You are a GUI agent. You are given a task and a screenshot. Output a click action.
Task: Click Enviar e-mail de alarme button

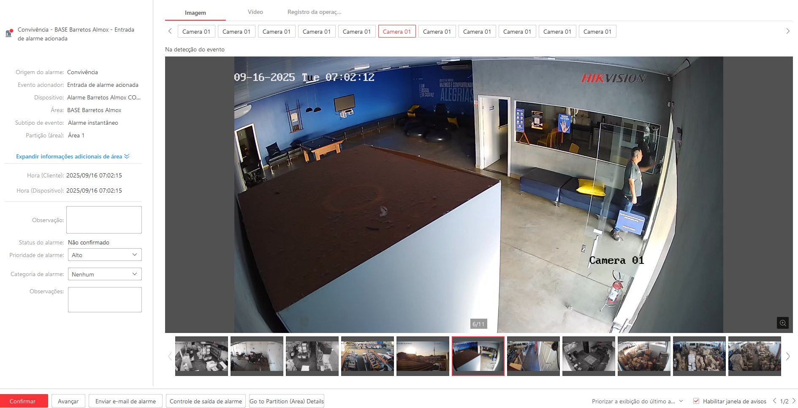(x=125, y=401)
